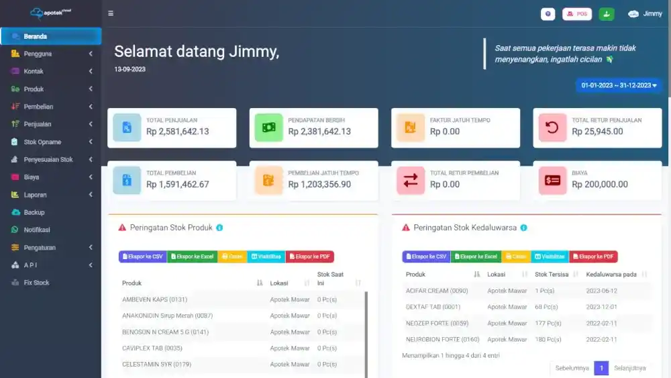Click the green hand icon button in header
The width and height of the screenshot is (671, 378).
tap(606, 13)
